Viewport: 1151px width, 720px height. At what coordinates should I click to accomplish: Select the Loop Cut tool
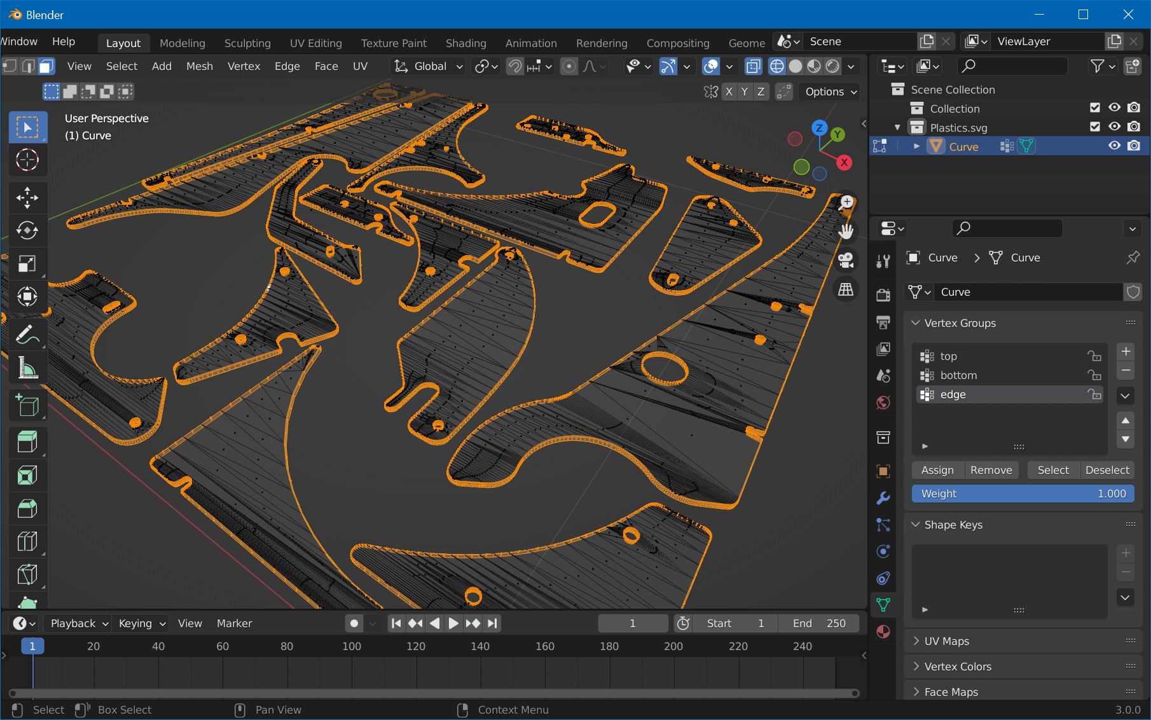pyautogui.click(x=27, y=541)
